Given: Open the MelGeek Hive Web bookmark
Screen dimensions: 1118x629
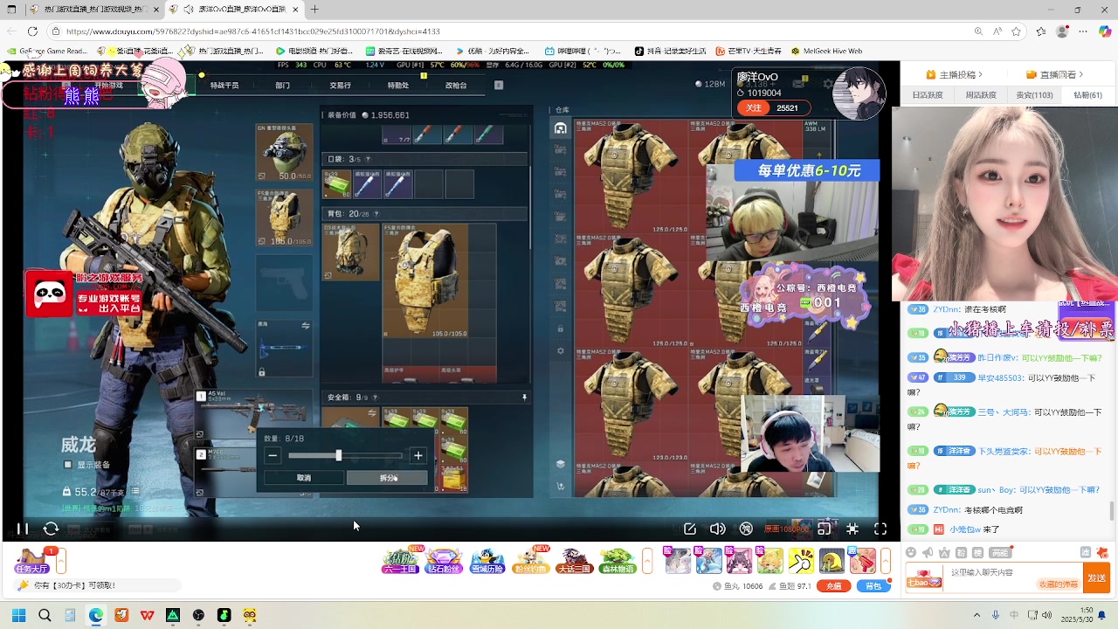Looking at the screenshot, I should tap(826, 51).
